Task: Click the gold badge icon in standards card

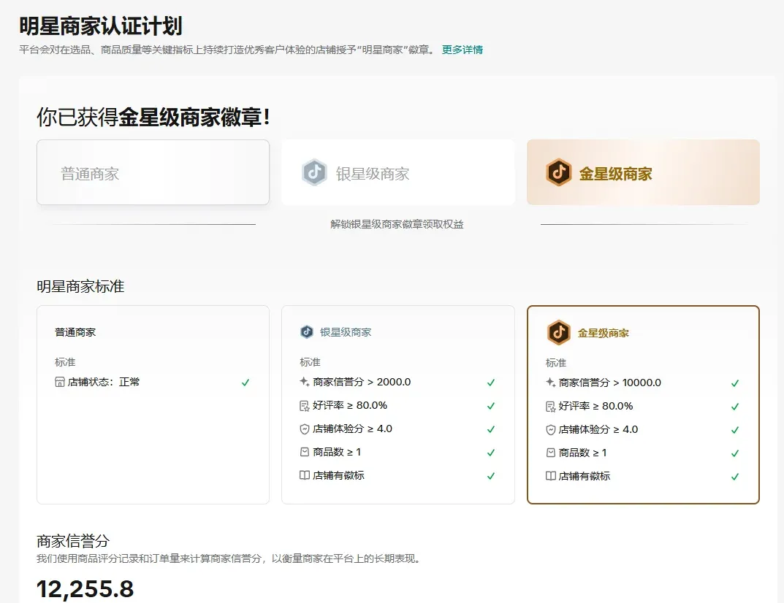Action: coord(558,332)
